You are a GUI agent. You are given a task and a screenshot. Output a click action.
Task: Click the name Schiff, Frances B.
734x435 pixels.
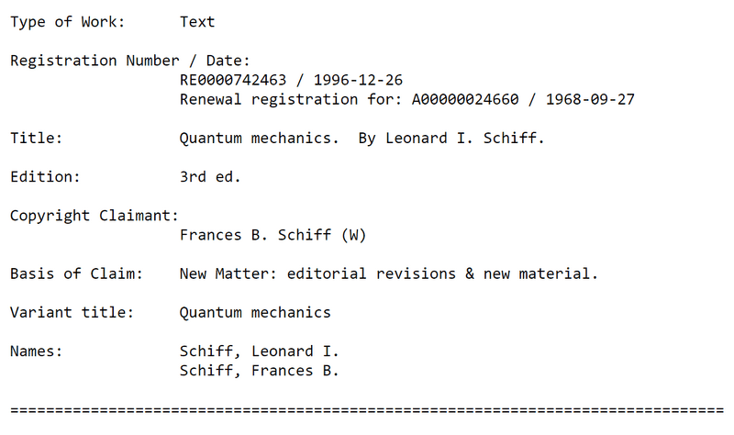pyautogui.click(x=260, y=371)
